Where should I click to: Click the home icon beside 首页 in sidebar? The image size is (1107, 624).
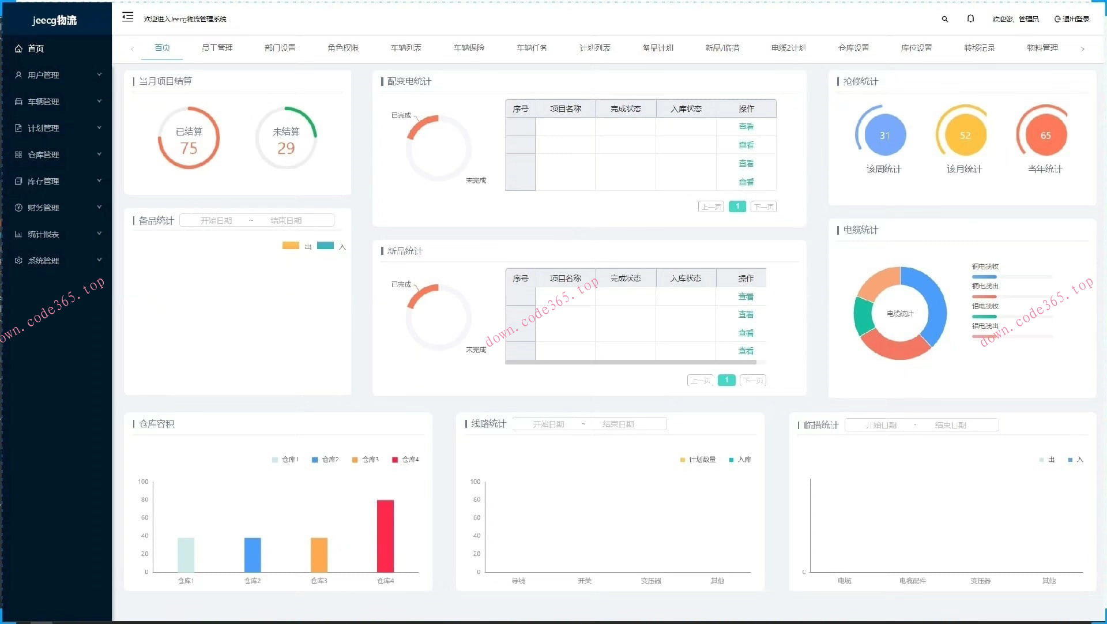18,48
